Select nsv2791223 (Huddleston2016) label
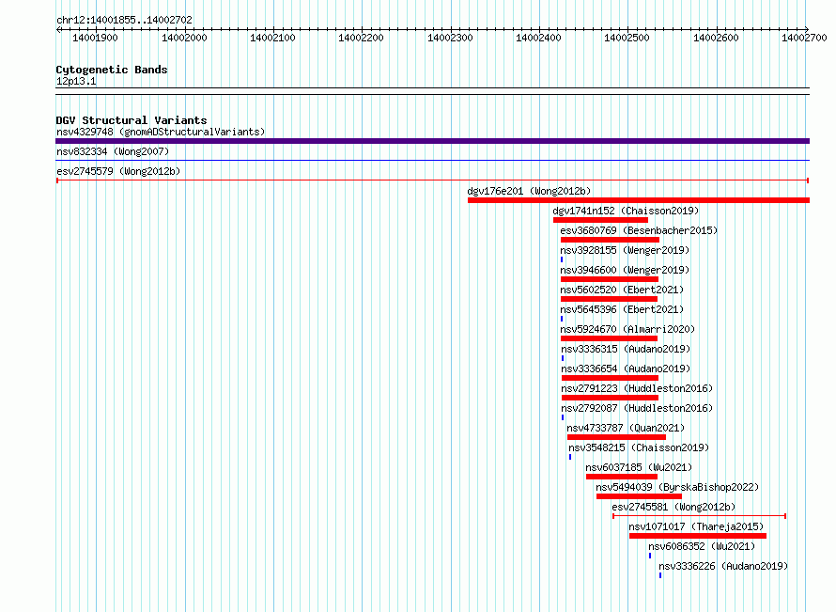Viewport: 836px width, 612px height. [x=637, y=388]
